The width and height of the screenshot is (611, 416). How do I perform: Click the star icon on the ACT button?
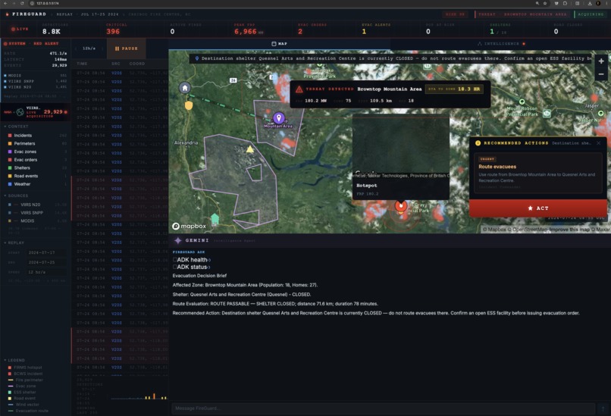[x=531, y=208]
